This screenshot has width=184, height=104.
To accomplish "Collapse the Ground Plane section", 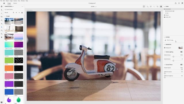I will point(164,65).
